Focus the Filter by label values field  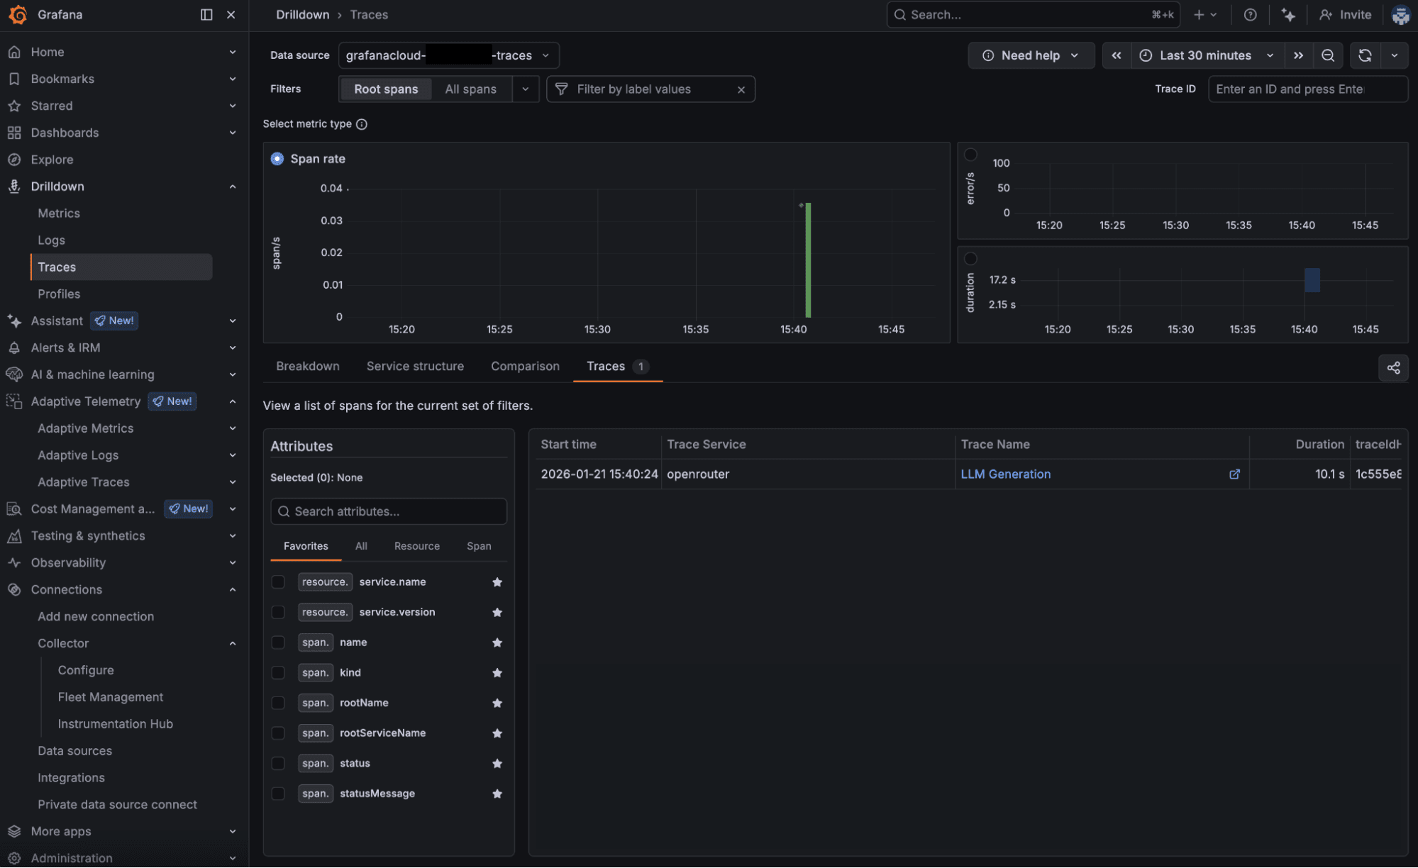click(650, 89)
